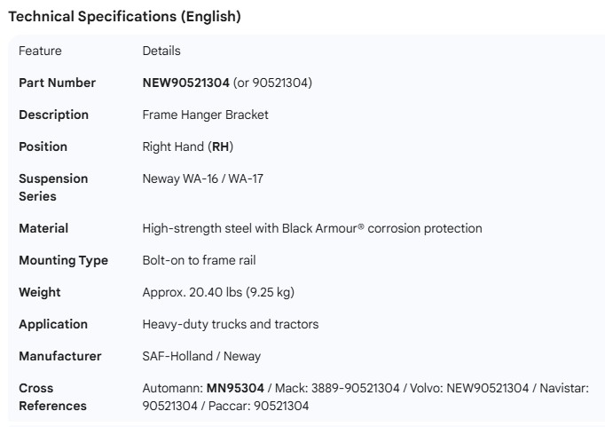The width and height of the screenshot is (605, 427).
Task: Click the Technical Specifications (English) heading
Action: pos(124,16)
